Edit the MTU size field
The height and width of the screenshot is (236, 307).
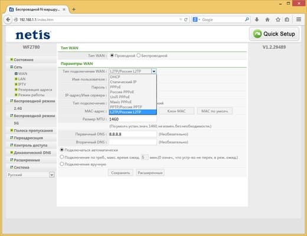(x=133, y=119)
